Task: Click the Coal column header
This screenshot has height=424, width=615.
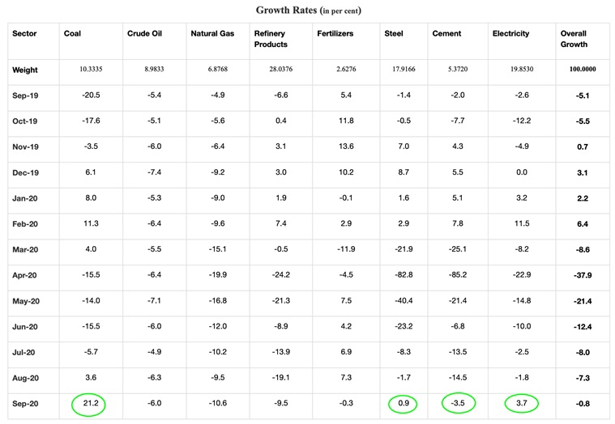Action: point(72,34)
